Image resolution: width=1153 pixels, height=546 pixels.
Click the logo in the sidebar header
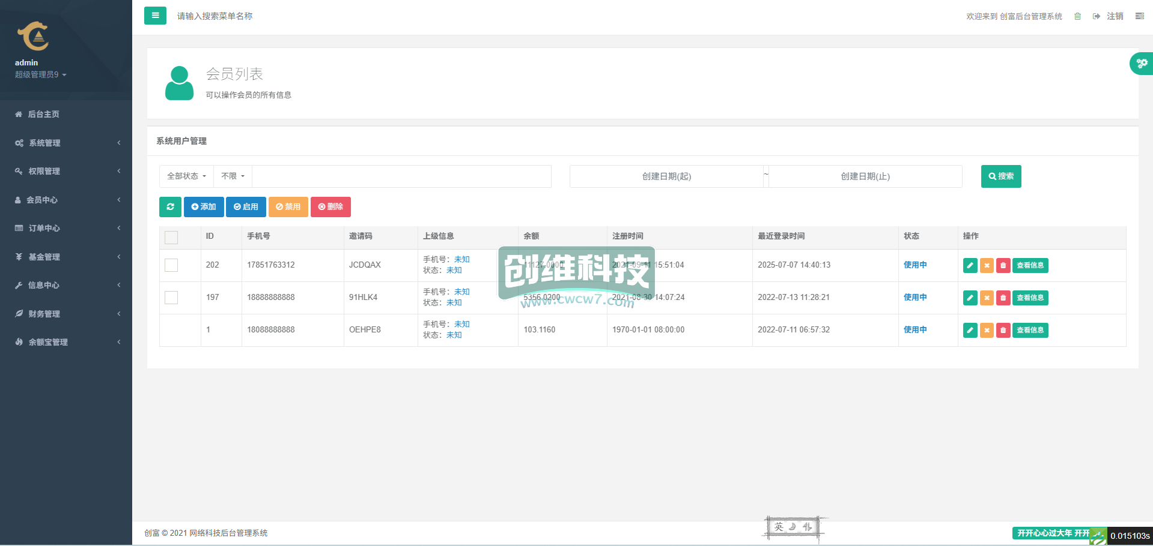(32, 36)
